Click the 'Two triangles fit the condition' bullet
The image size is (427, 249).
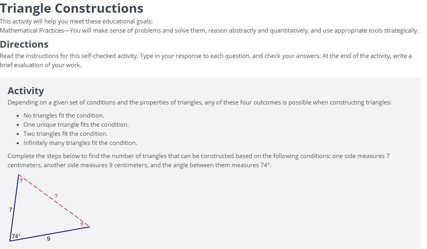(x=65, y=134)
